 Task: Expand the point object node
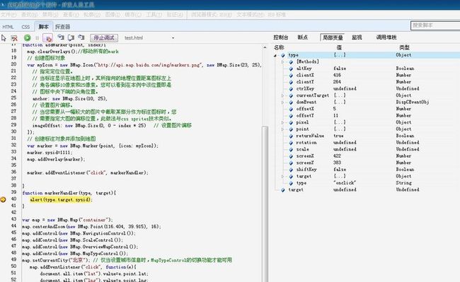click(283, 129)
